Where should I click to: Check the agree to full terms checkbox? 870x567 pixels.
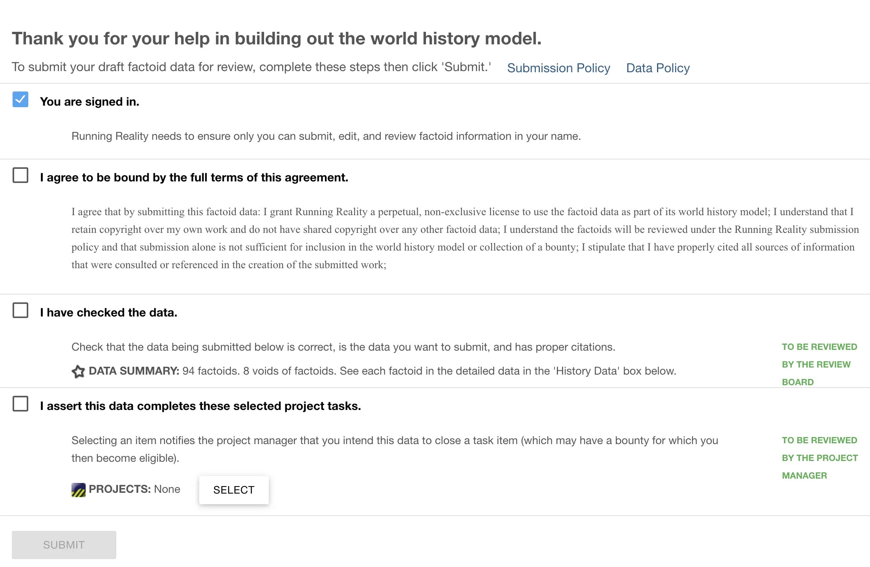pos(20,175)
